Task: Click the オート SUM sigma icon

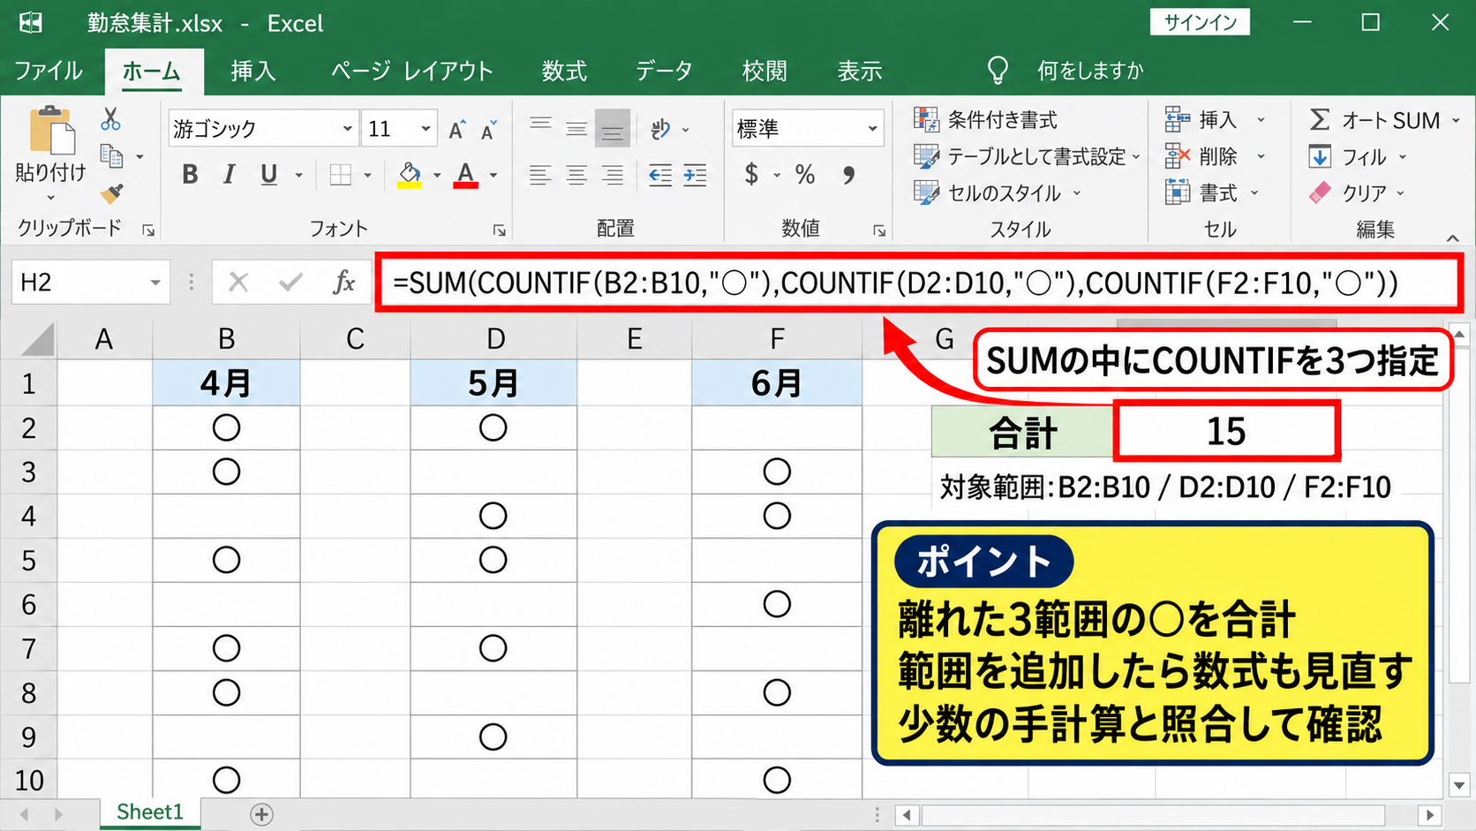Action: point(1320,119)
